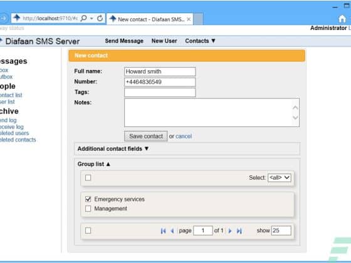The height and width of the screenshot is (263, 351).
Task: Go to first page of group list
Action: pyautogui.click(x=163, y=231)
